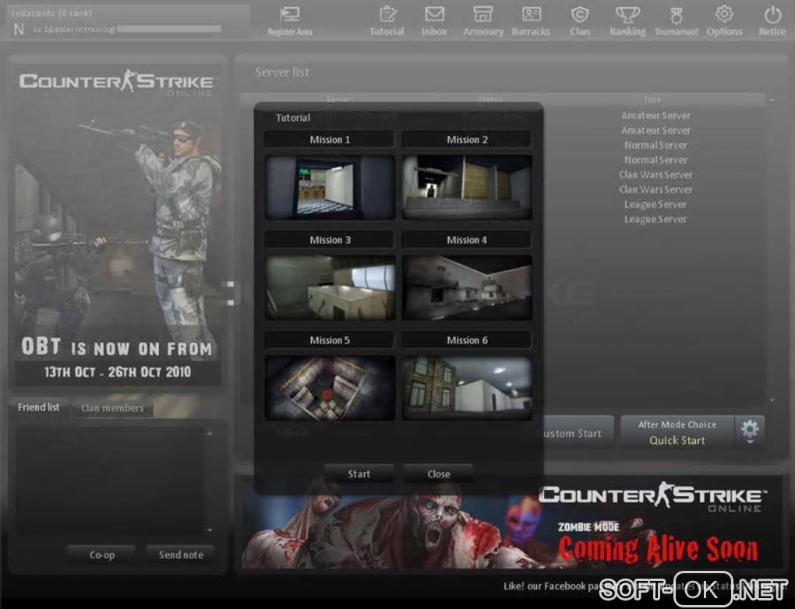Click server list scroll down arrow
This screenshot has width=795, height=609.
pyautogui.click(x=772, y=400)
